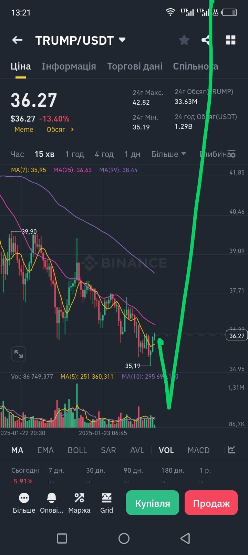
Task: Tap the 7 дн. performance column
Action: point(56,475)
